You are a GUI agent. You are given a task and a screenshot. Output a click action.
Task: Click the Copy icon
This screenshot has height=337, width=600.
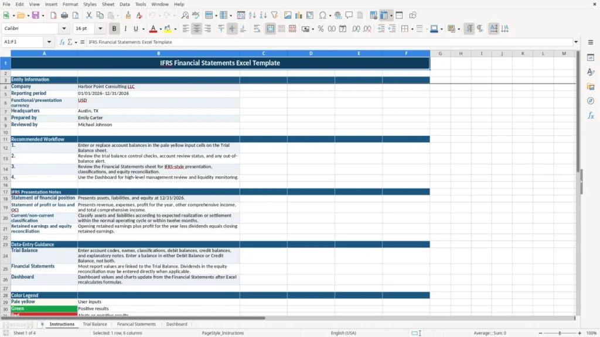click(x=100, y=15)
